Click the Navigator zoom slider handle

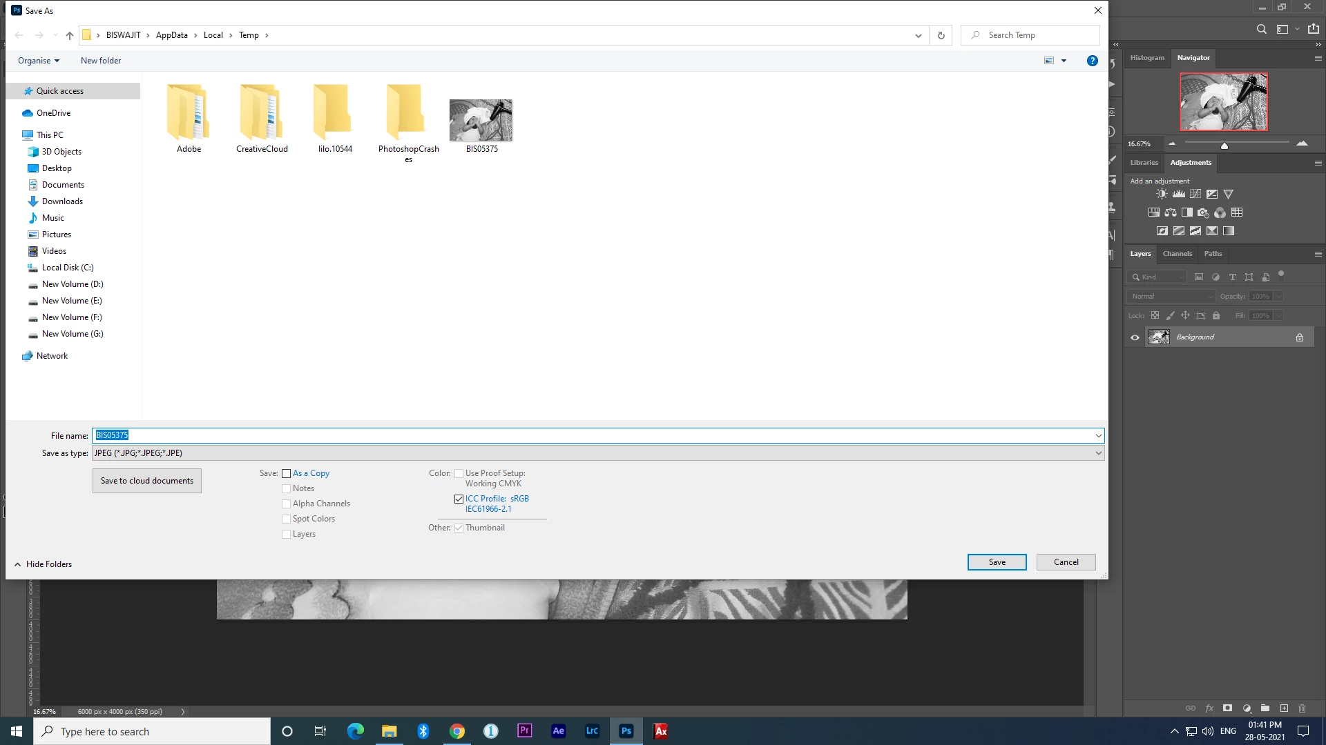(1224, 146)
